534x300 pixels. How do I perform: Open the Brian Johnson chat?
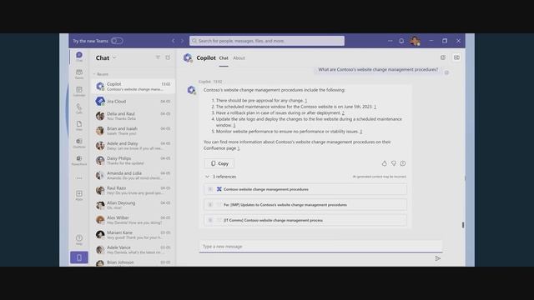coord(133,262)
